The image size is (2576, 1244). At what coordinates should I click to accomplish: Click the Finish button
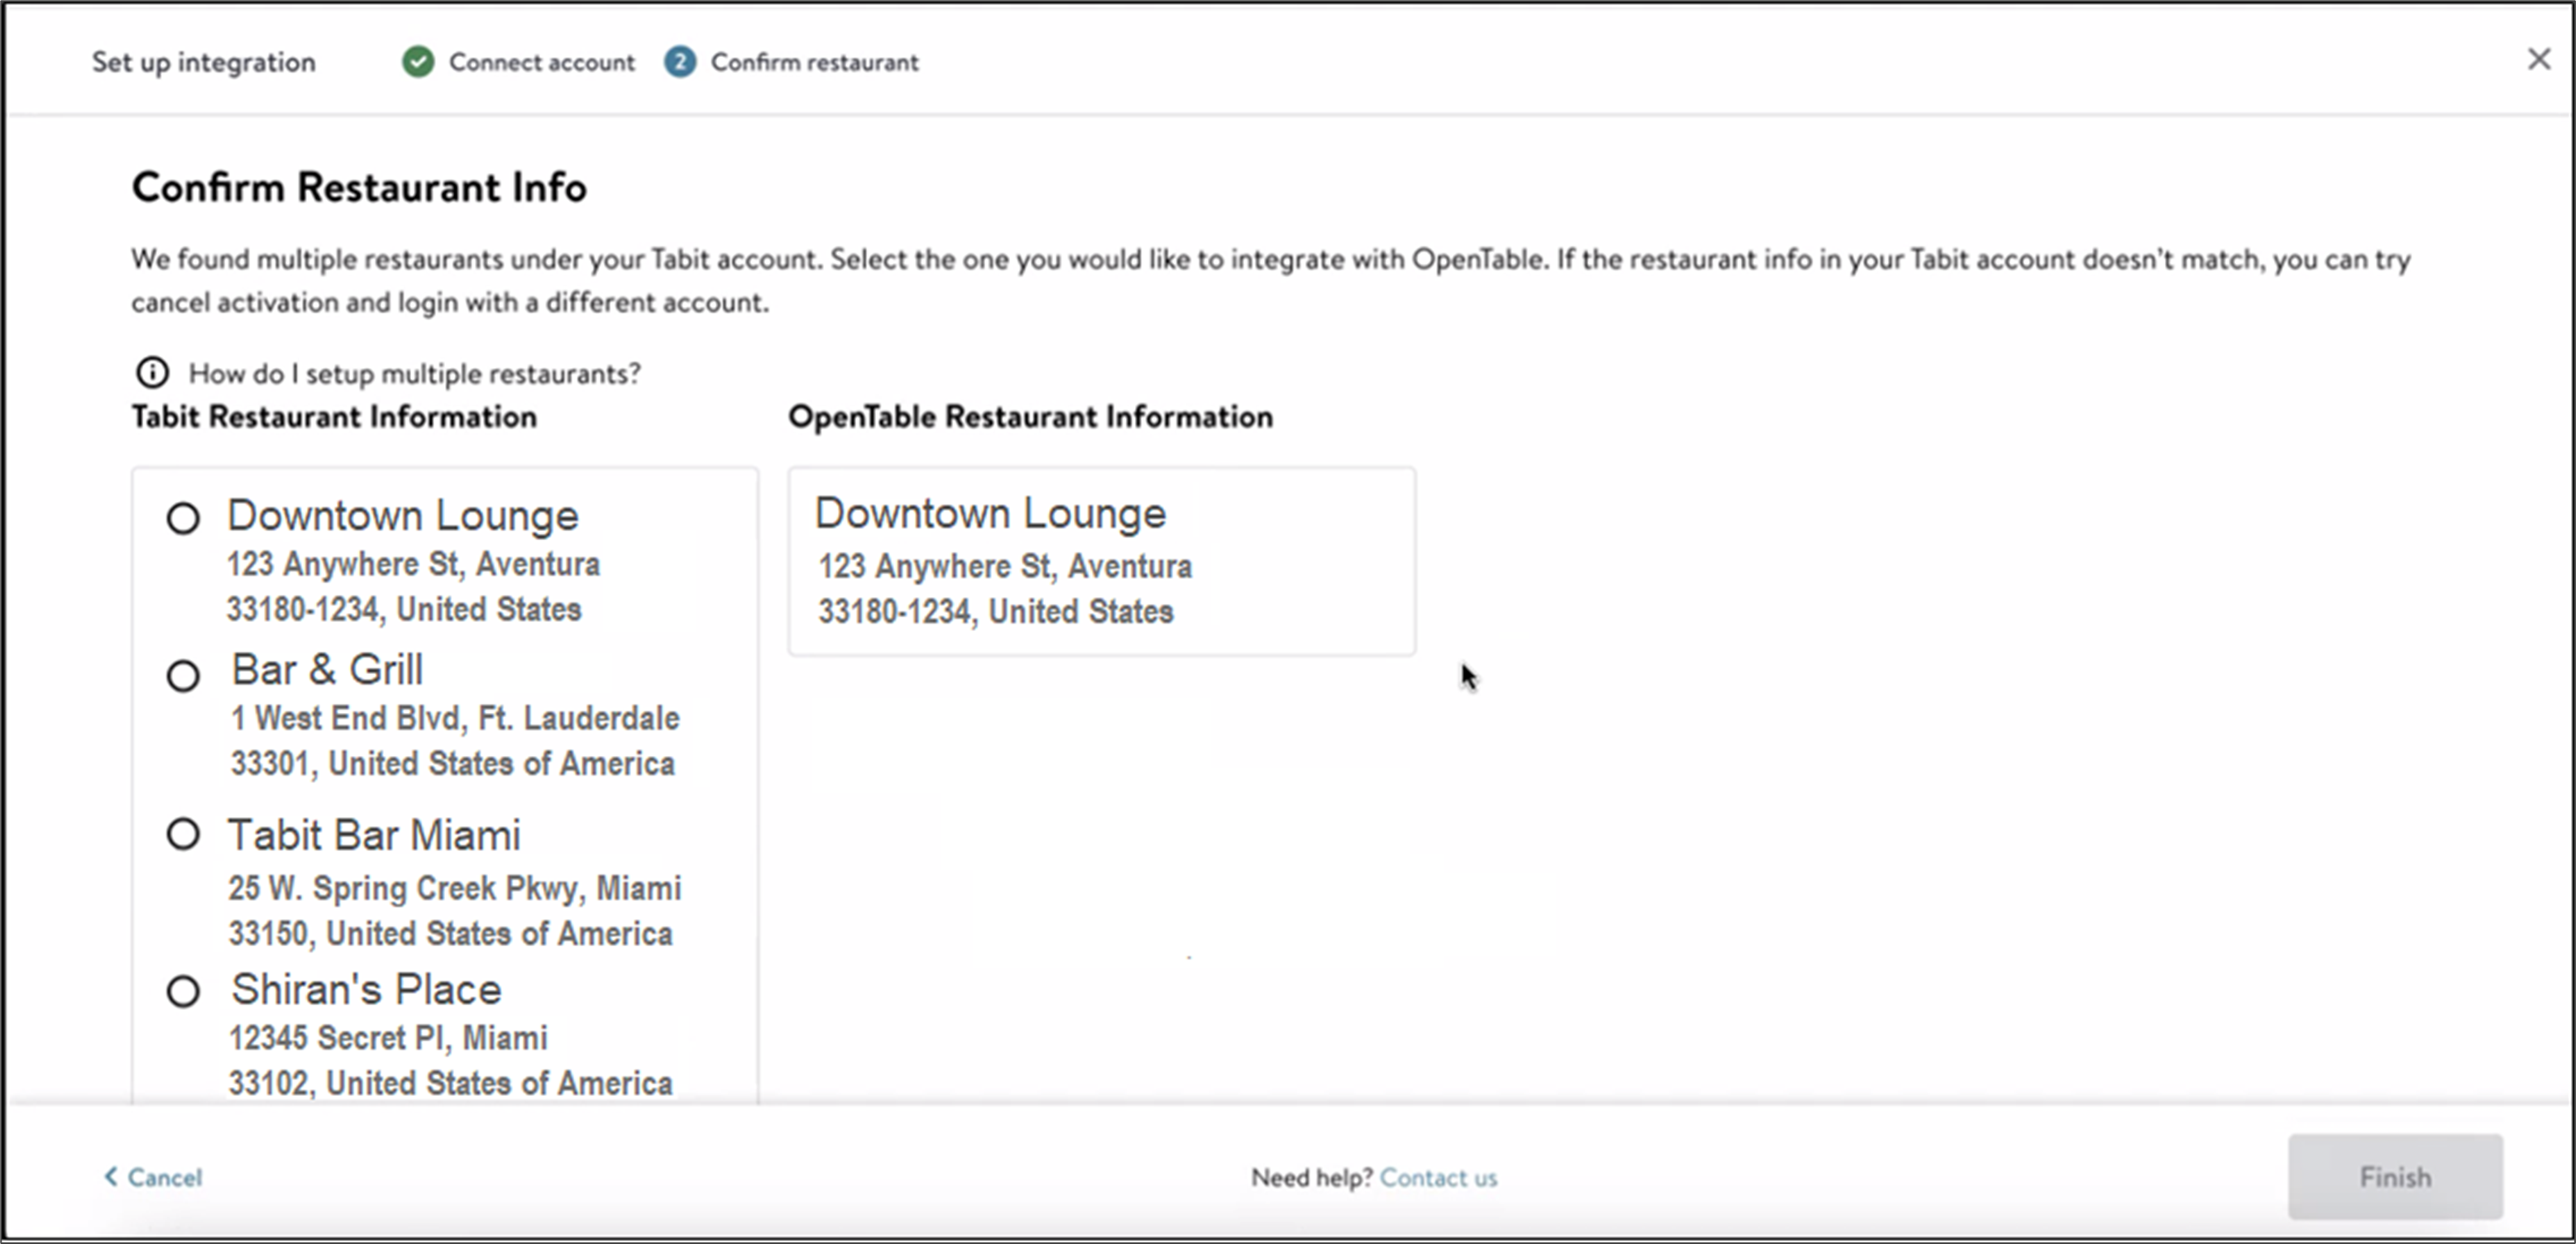tap(2395, 1177)
